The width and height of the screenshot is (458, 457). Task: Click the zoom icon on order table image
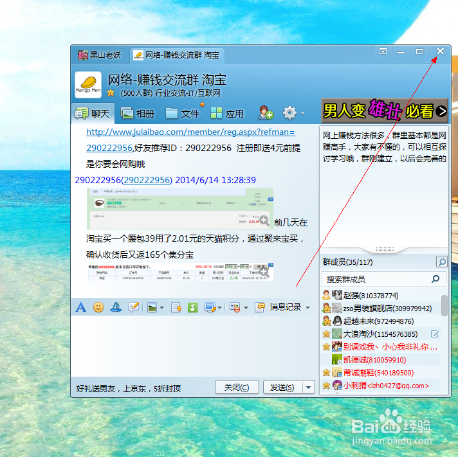click(x=264, y=273)
